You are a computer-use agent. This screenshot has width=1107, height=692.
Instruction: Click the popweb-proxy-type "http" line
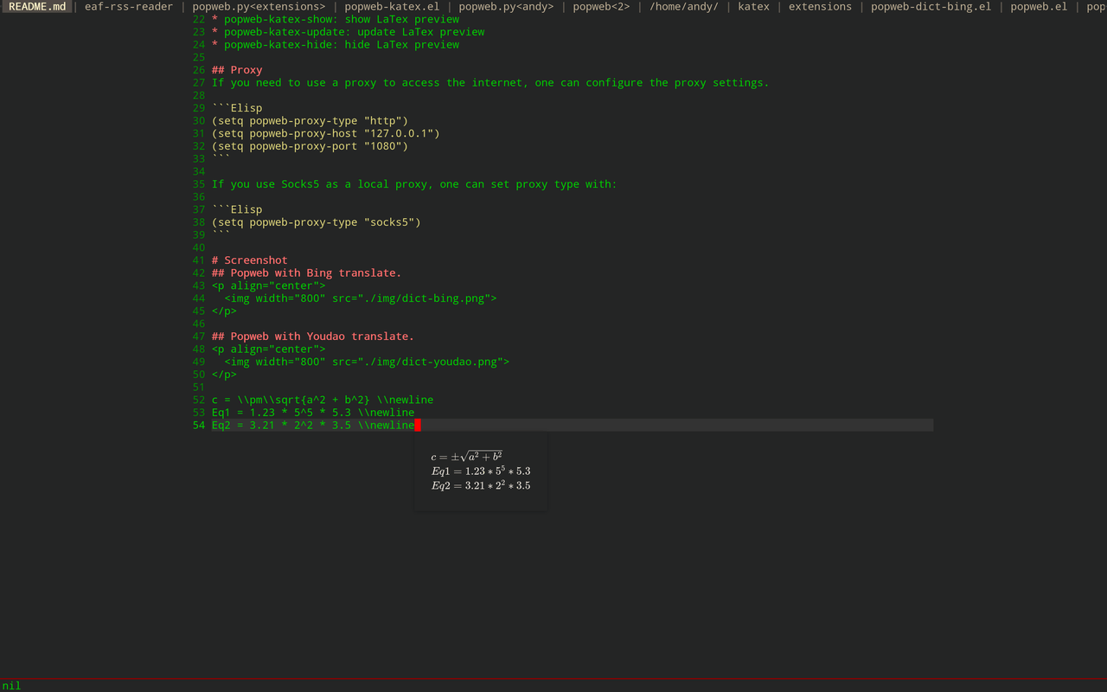(x=310, y=121)
